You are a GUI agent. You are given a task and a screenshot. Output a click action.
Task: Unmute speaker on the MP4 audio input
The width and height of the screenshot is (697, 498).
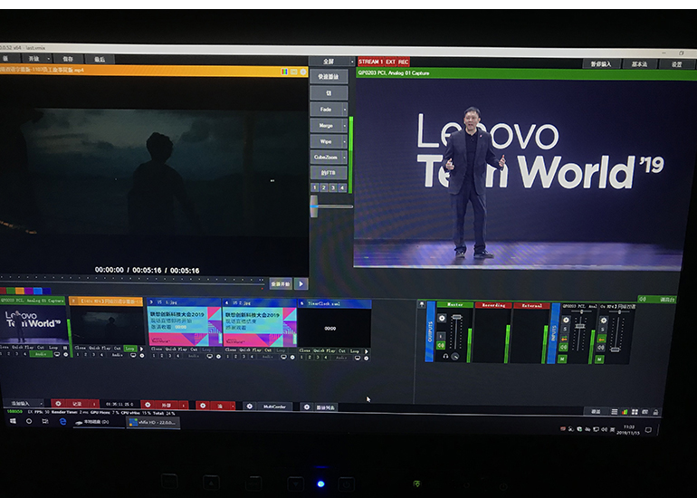[601, 348]
